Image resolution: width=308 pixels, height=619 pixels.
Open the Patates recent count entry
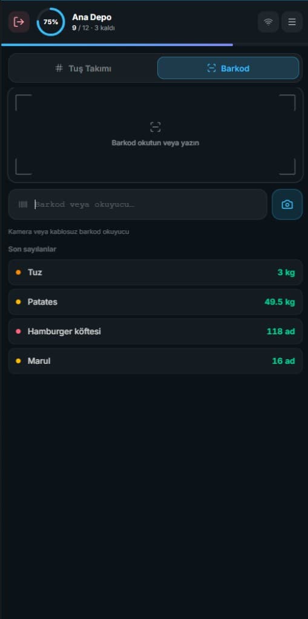(156, 302)
